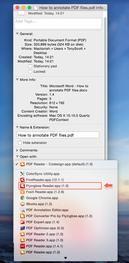Collapse the General section triangle
This screenshot has width=129, height=263.
(17, 34)
